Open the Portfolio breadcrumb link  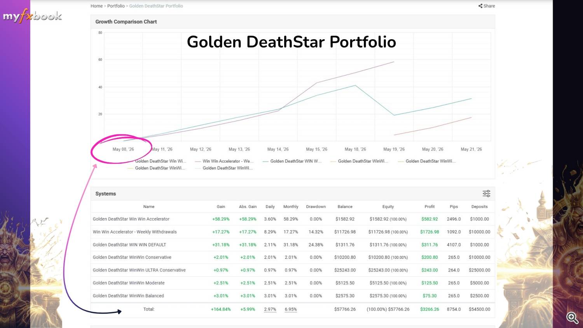point(116,6)
